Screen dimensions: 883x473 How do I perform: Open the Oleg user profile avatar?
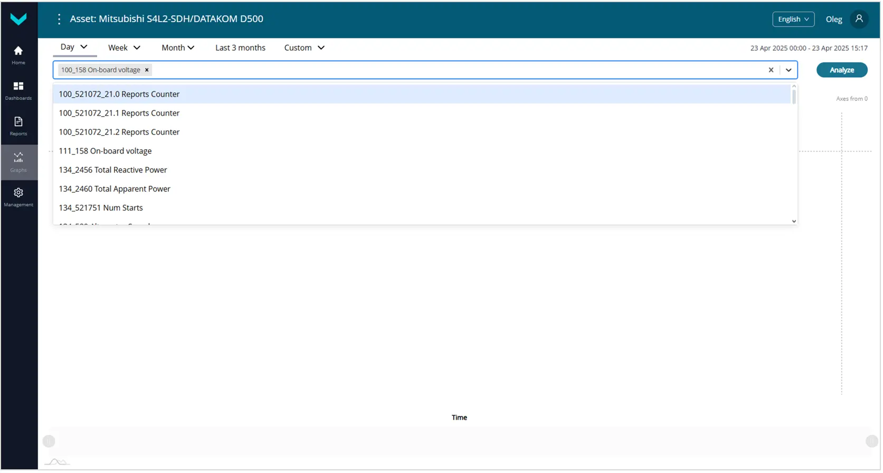point(859,20)
